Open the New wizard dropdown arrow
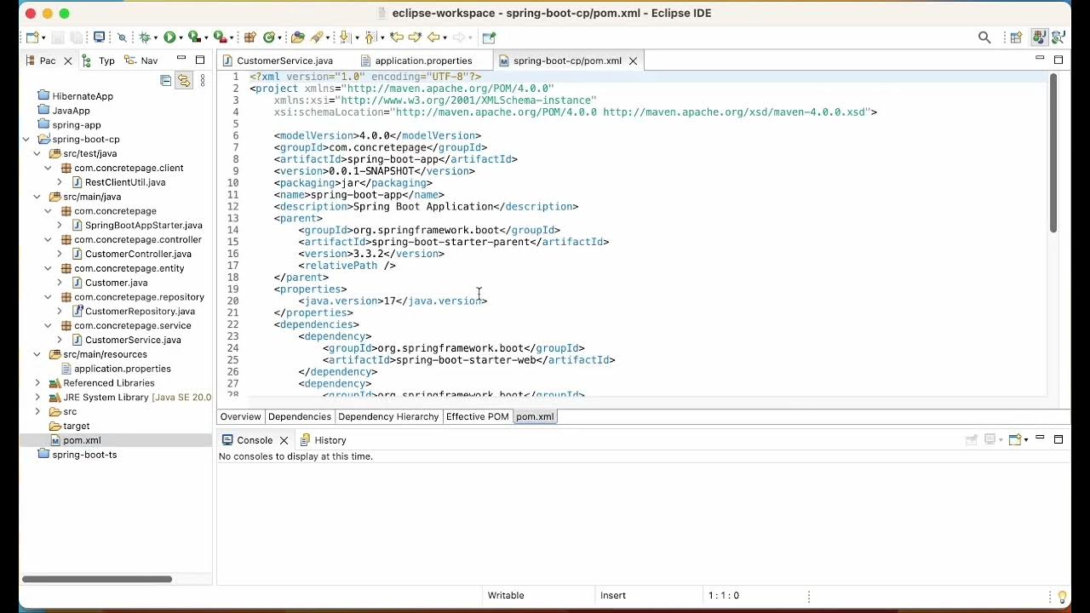Screen dimensions: 1090x613 coord(44,38)
